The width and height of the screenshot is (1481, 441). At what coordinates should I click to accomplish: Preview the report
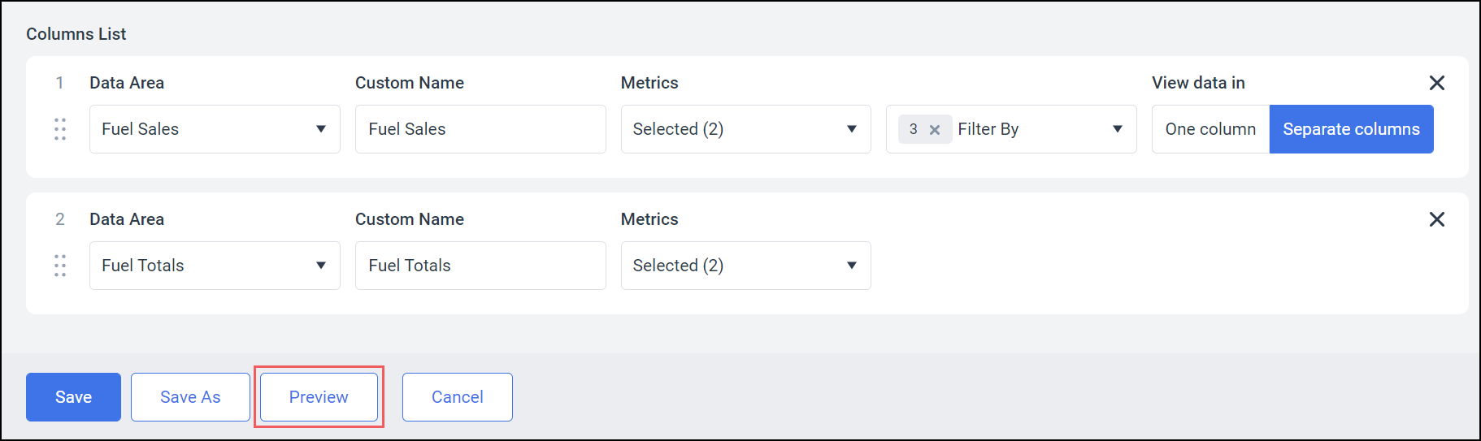tap(319, 397)
